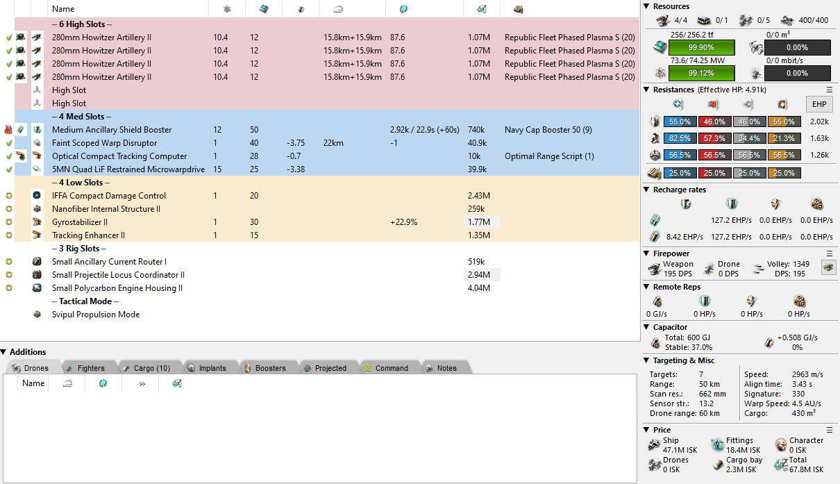Open the Price panel options menu
Screen dimensions: 840x484
(829, 430)
